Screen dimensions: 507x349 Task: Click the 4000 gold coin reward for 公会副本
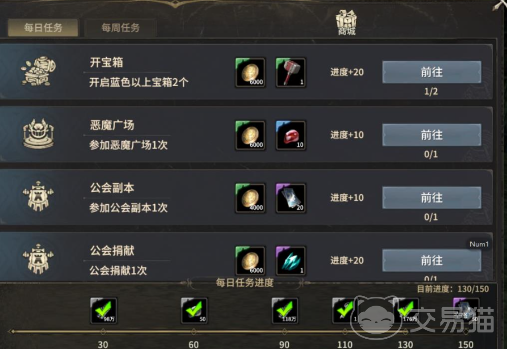(x=251, y=198)
